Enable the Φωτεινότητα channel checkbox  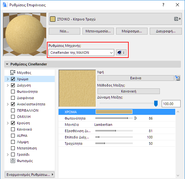point(13,92)
